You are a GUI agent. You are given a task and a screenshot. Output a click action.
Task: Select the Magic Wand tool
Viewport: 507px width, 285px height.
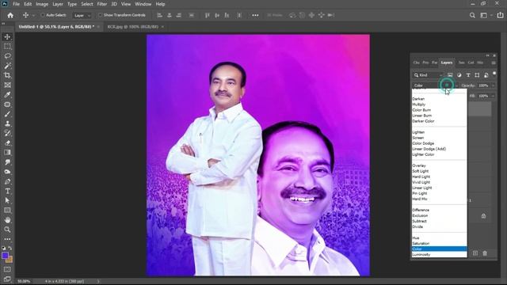point(7,66)
